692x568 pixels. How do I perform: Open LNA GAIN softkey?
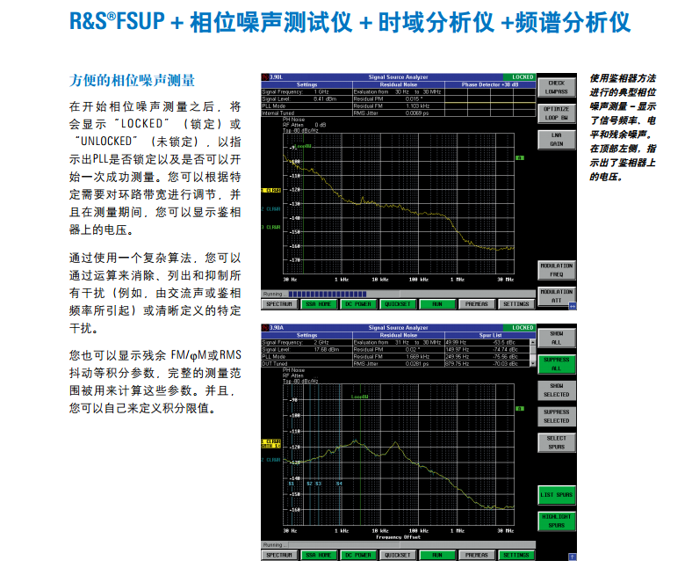click(557, 140)
